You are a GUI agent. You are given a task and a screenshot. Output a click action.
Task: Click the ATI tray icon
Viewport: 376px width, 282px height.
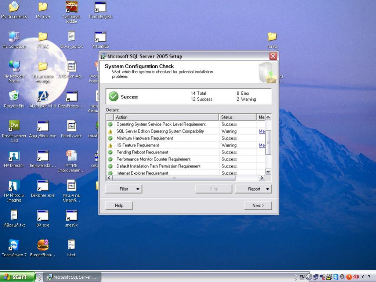356,277
